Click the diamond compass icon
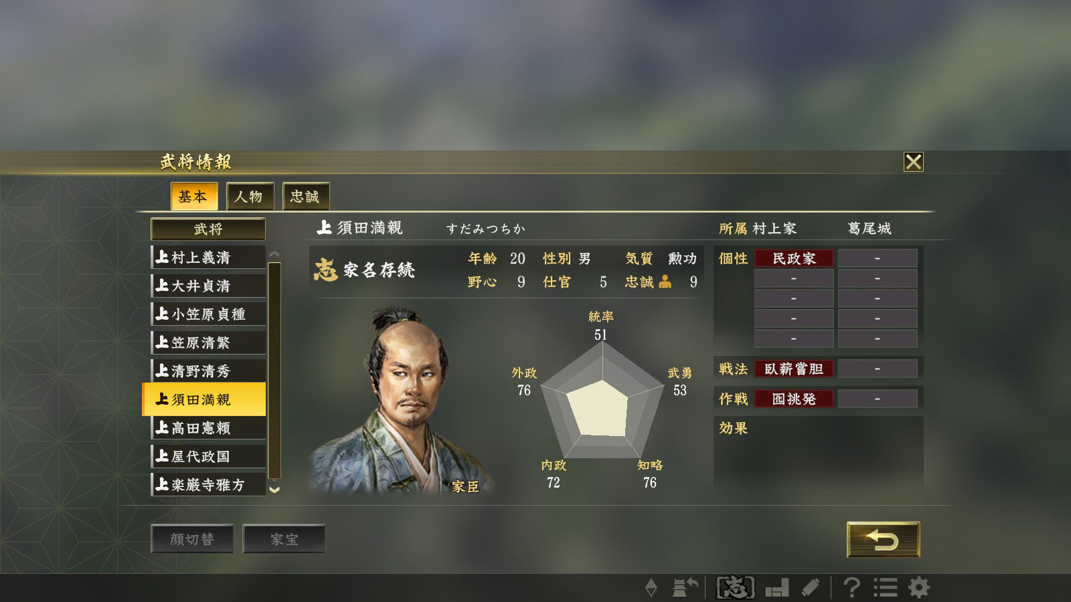This screenshot has height=602, width=1071. [651, 588]
